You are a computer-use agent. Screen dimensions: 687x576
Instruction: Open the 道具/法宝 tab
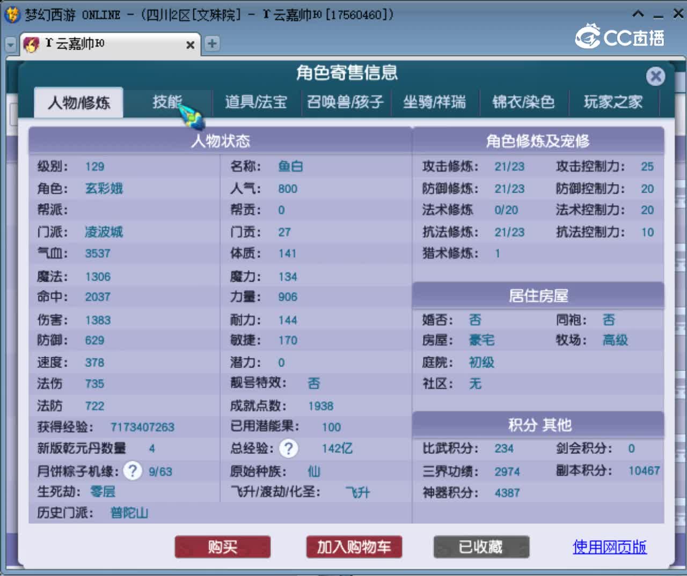tap(256, 102)
